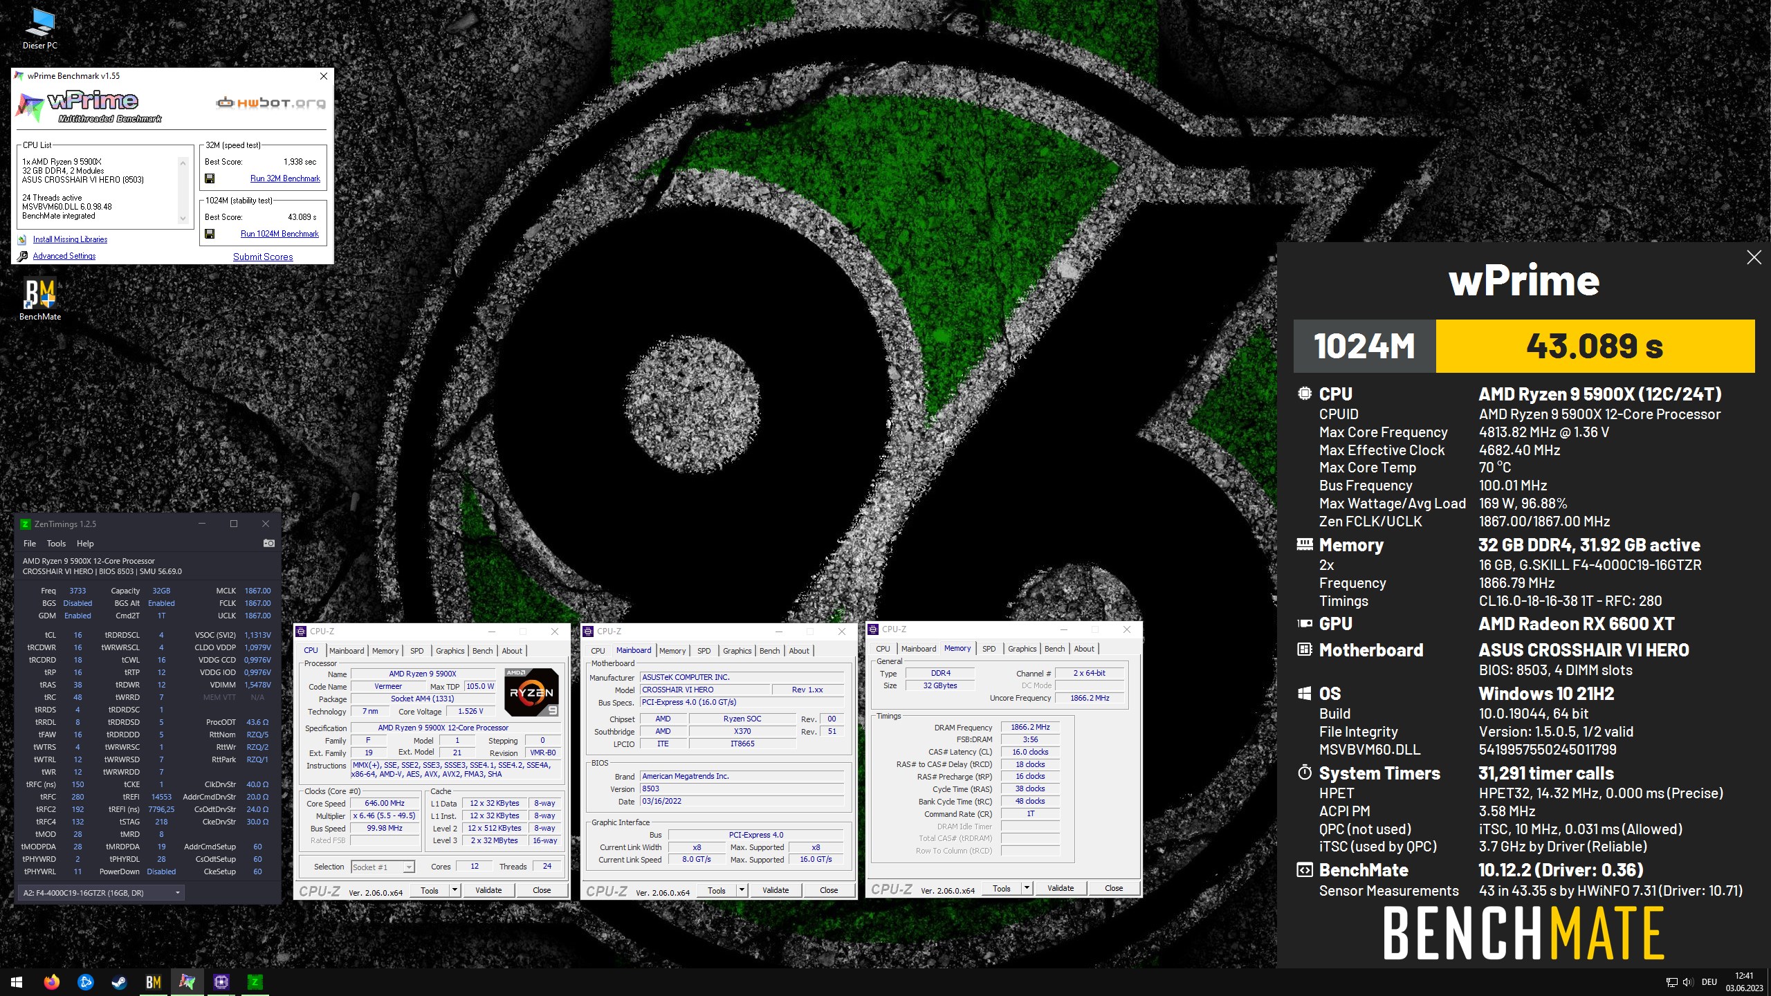Open Help menu in ZenTimings
Image resolution: width=1771 pixels, height=996 pixels.
(85, 544)
